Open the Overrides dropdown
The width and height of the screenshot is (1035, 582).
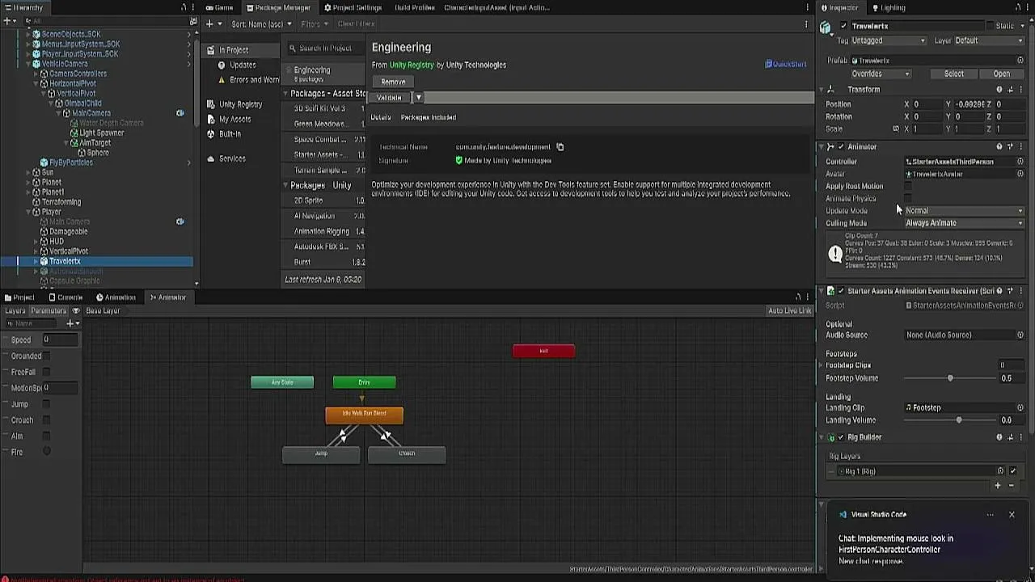[x=881, y=74]
